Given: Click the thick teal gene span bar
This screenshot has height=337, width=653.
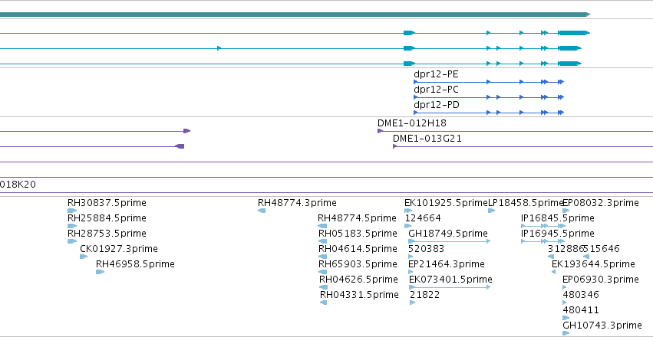Looking at the screenshot, I should click(295, 15).
